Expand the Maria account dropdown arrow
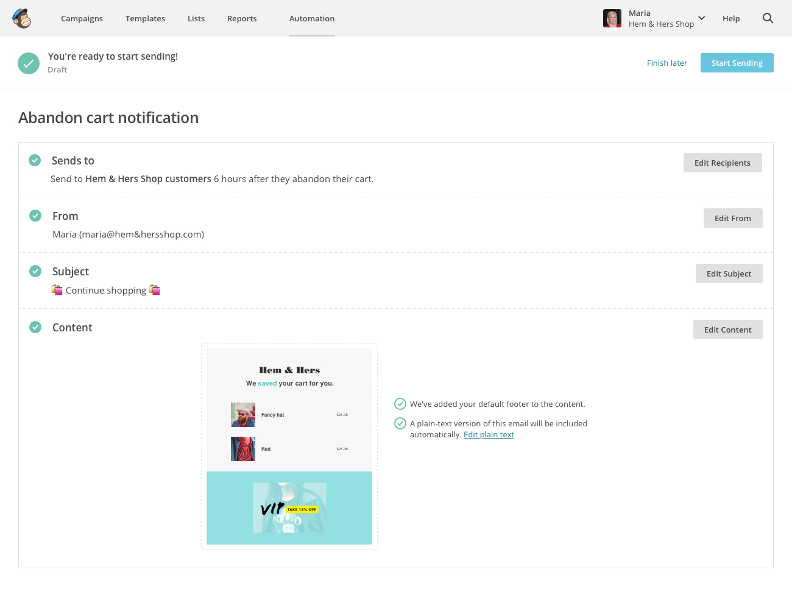Screen dimensions: 792x603 point(702,18)
